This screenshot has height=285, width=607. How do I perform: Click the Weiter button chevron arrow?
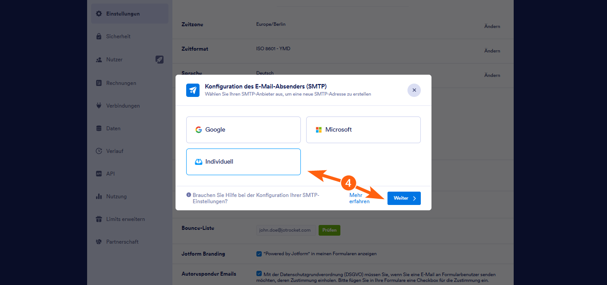[x=414, y=198]
